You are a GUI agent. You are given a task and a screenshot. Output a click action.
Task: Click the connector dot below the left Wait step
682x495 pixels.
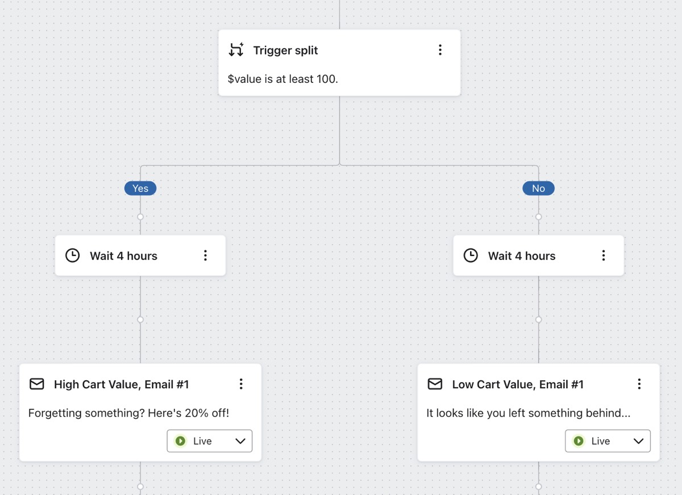click(140, 319)
